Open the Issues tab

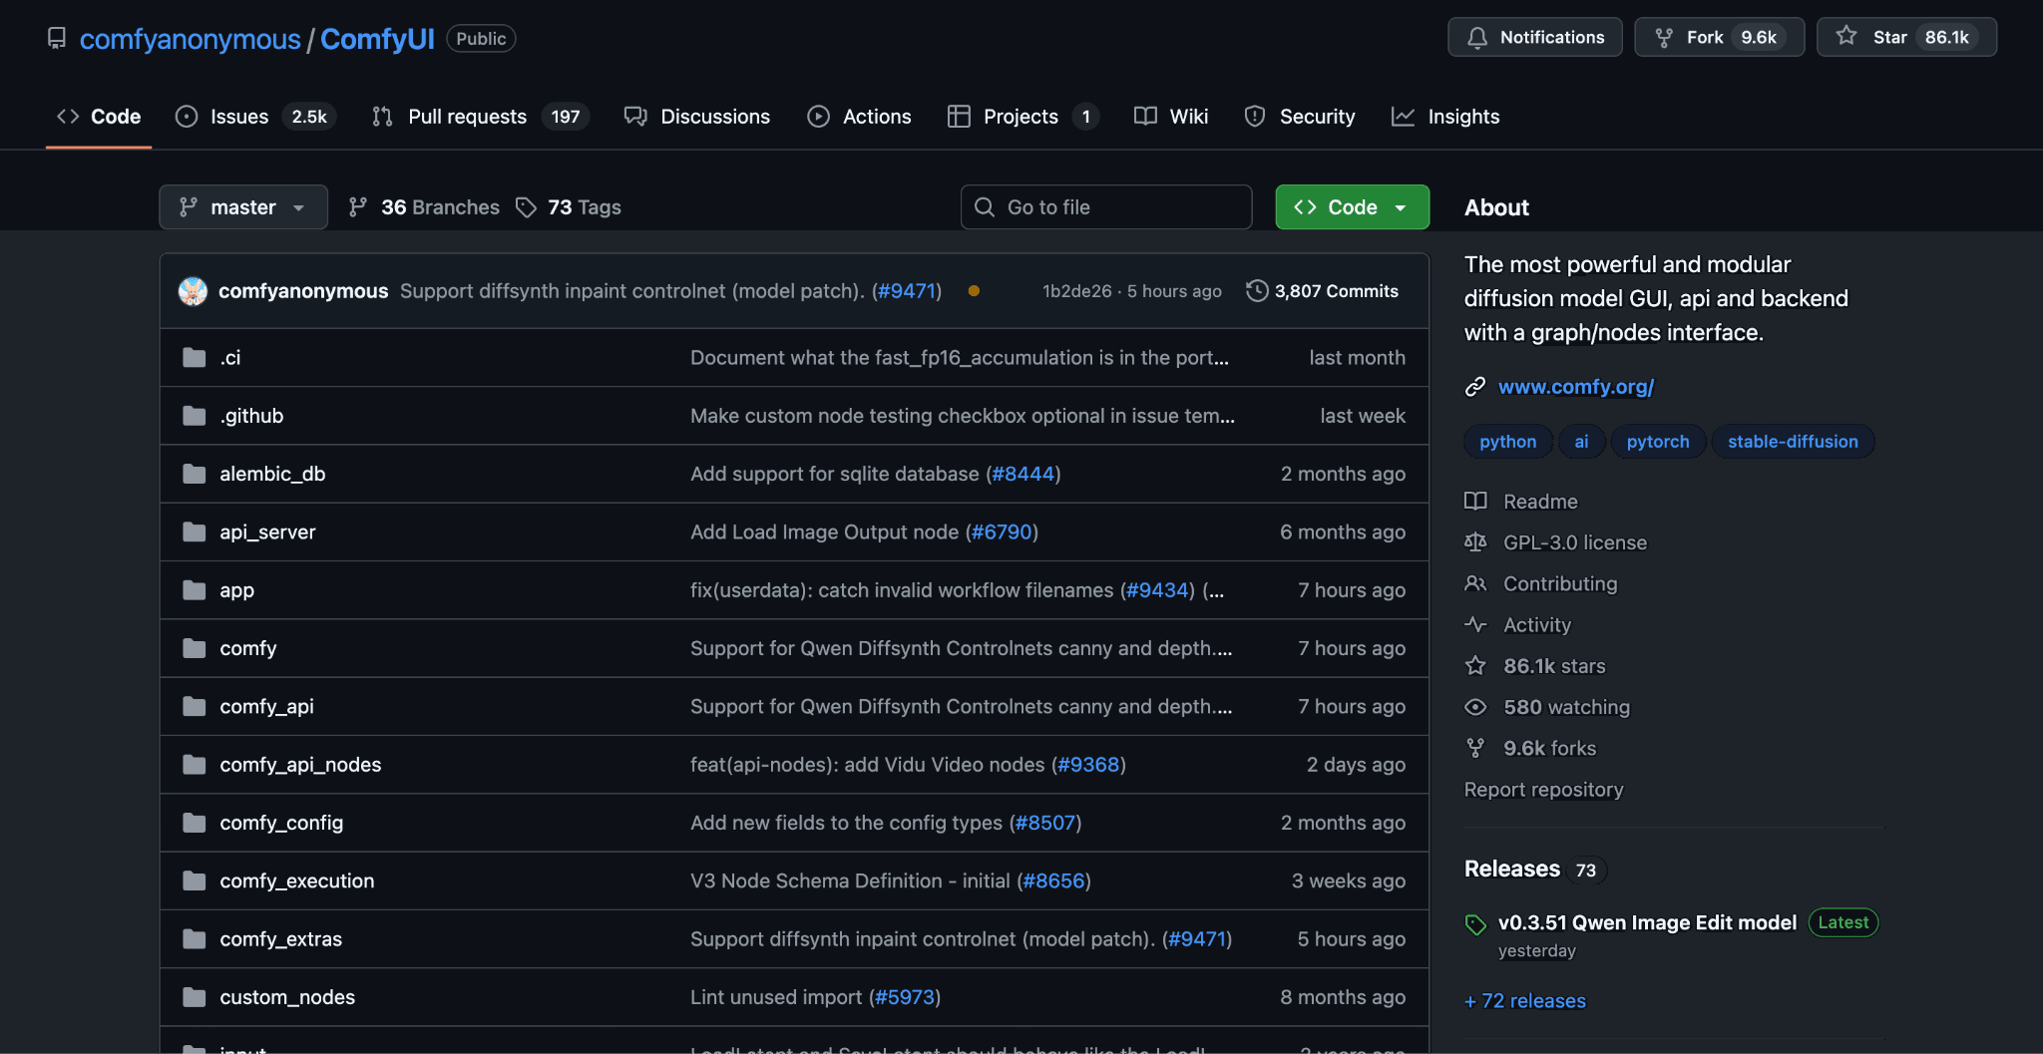click(239, 117)
